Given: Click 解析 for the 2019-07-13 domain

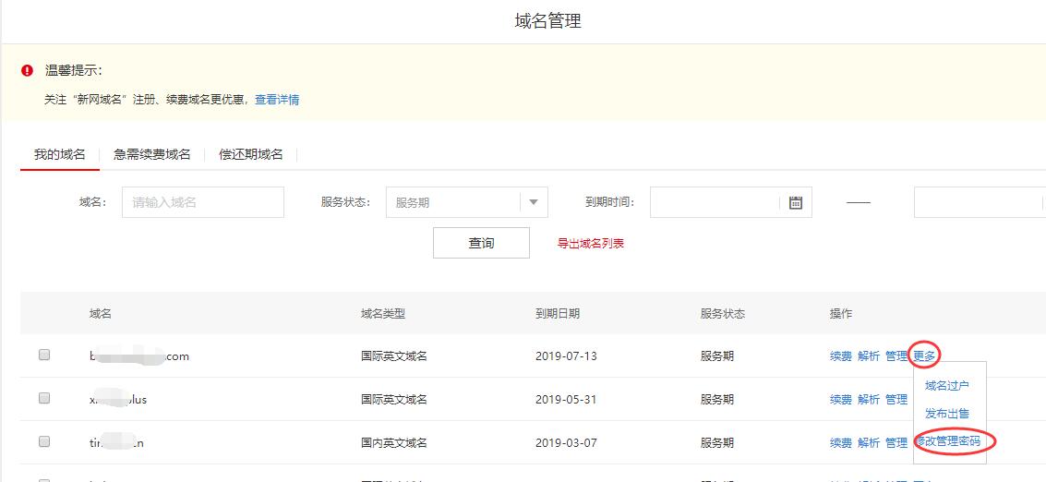Looking at the screenshot, I should tap(869, 356).
